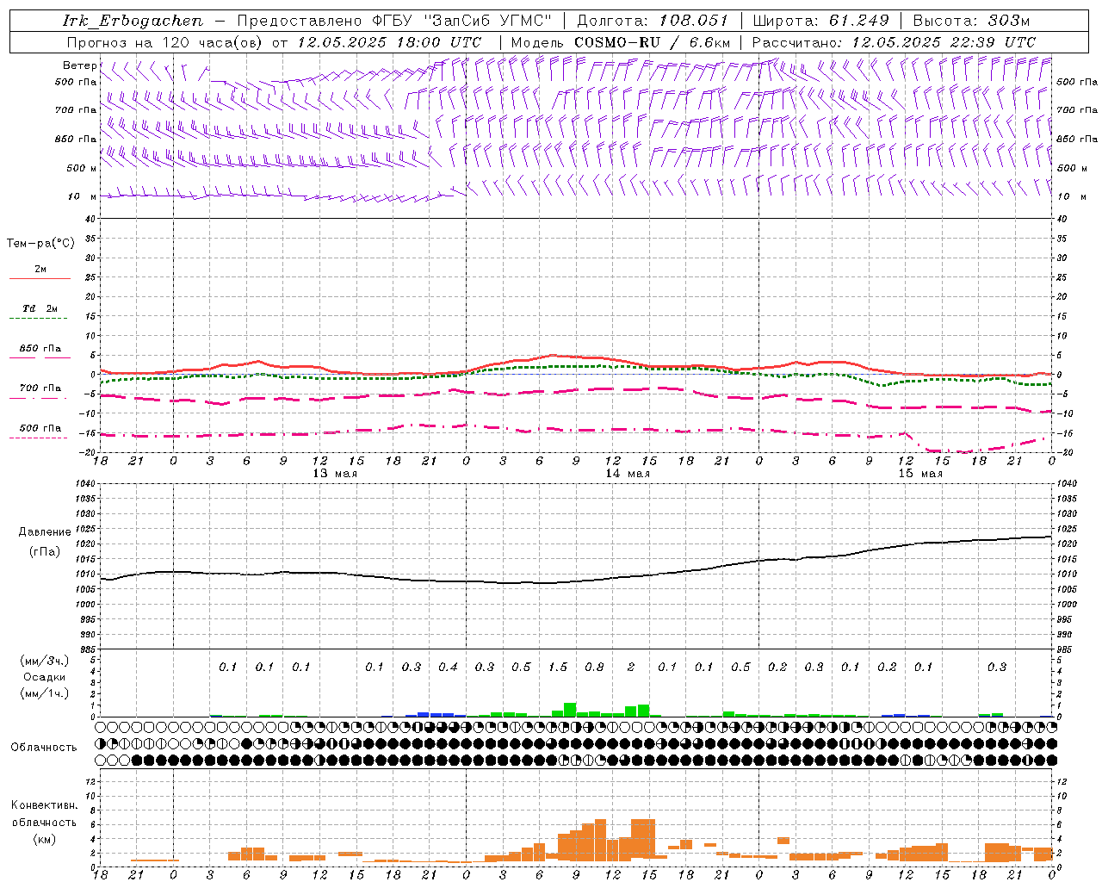Image resolution: width=1102 pixels, height=882 pixels.
Task: Click the Конвективн. облачность label
Action: pos(44,814)
